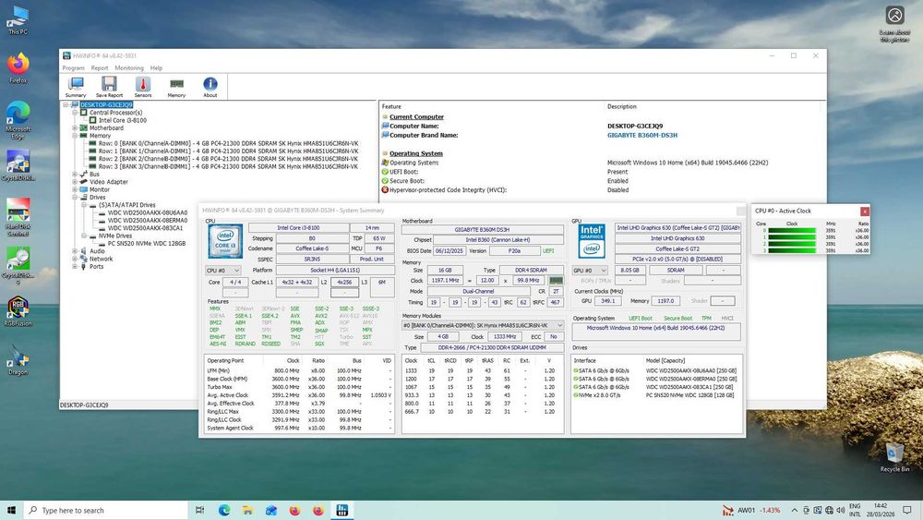Open Sensors via the thermometer icon
923x520 pixels.
pyautogui.click(x=142, y=87)
